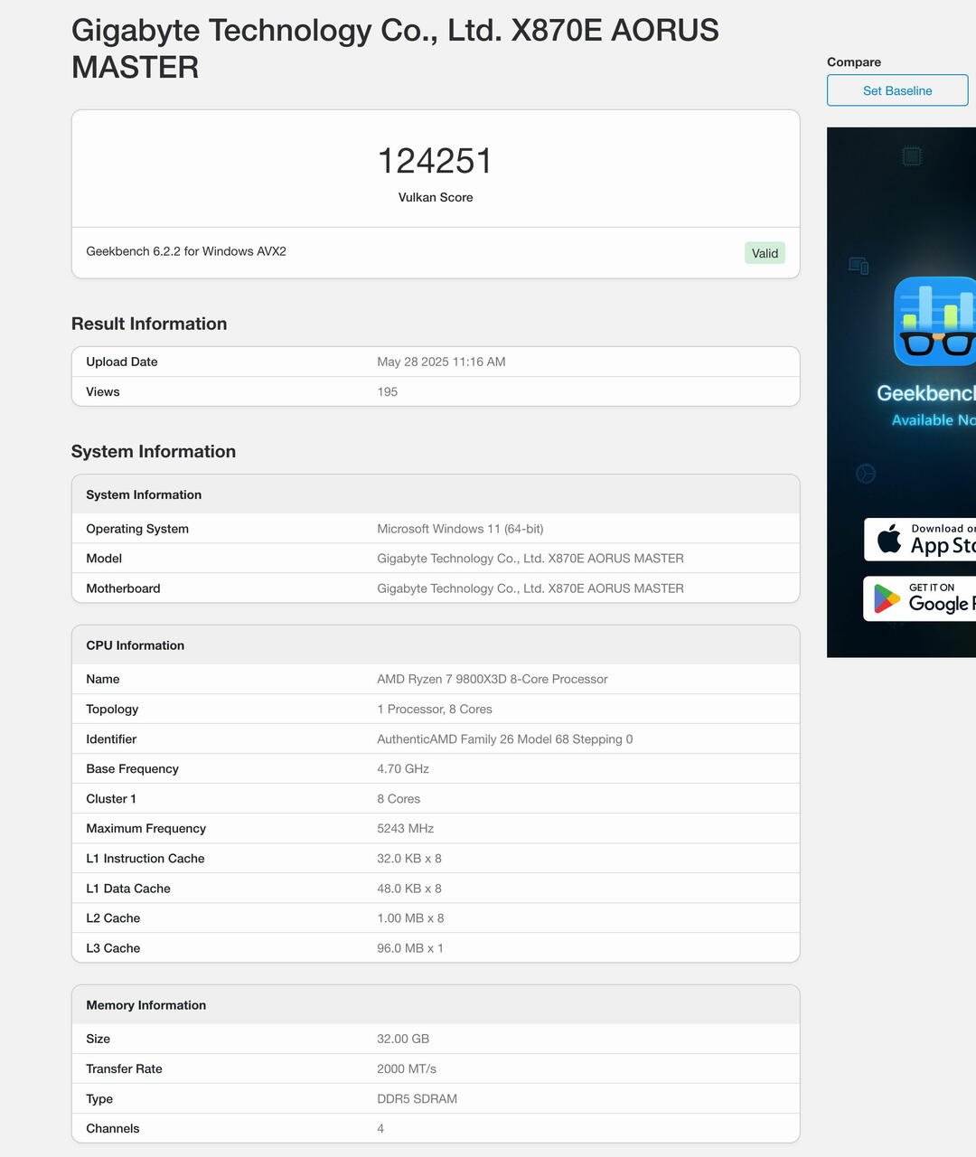Click Transfer Rate value 2000 MT/s
The image size is (976, 1157).
[407, 1069]
